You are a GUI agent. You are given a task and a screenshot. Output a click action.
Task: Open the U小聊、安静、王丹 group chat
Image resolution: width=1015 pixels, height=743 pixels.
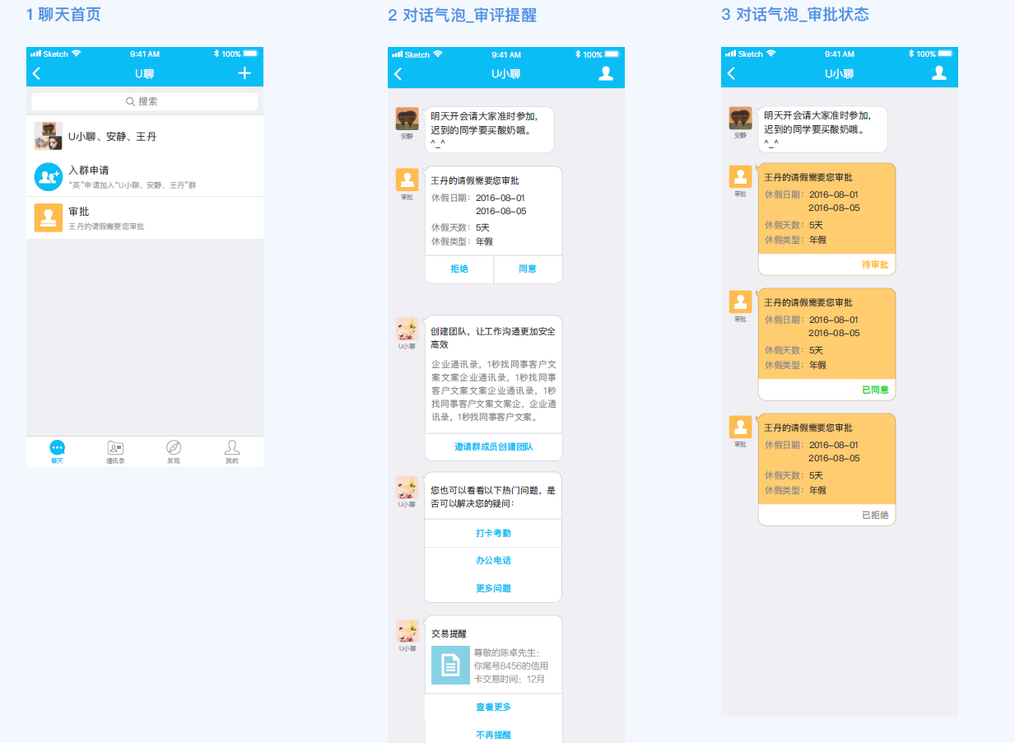point(145,136)
